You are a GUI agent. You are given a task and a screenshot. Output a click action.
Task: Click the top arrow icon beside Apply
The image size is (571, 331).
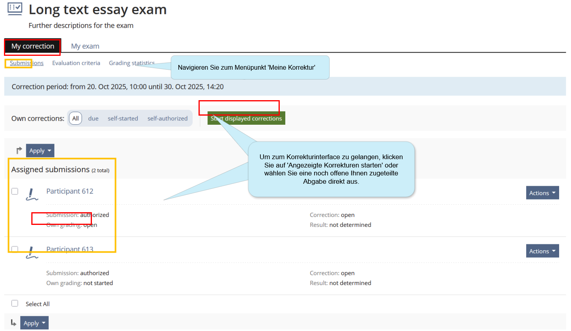[x=19, y=150]
